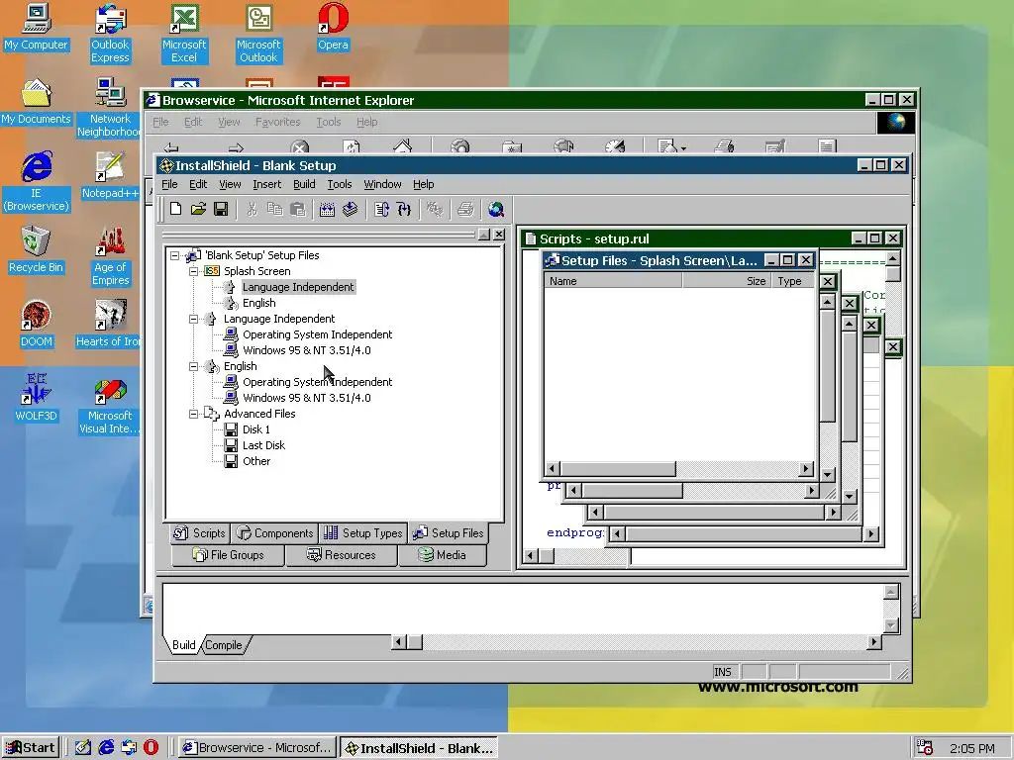
Task: Collapse the Splash Screen tree node
Action: click(x=193, y=271)
